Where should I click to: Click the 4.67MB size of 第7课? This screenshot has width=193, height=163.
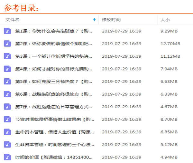point(169,107)
